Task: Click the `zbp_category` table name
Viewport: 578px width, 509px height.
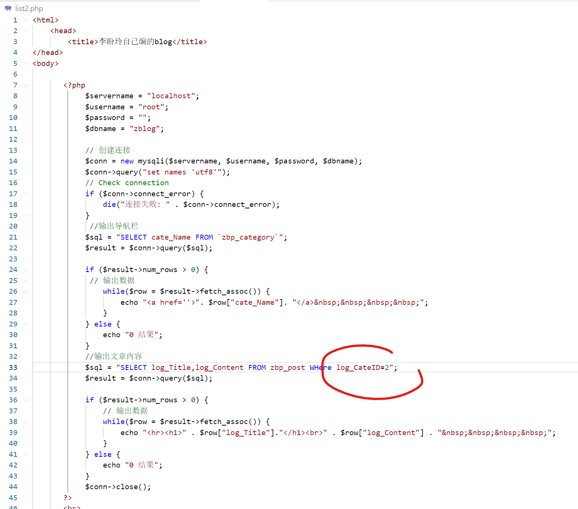Action: tap(248, 237)
